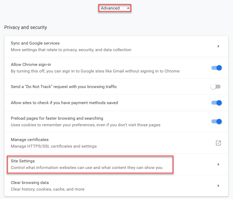Open the Site Settings entry
This screenshot has height=199, width=233.
(23, 161)
